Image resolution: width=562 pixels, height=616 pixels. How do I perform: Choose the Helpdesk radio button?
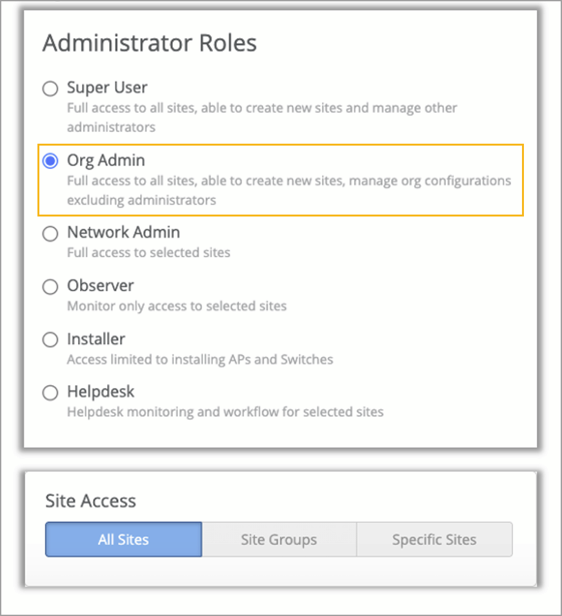[50, 392]
